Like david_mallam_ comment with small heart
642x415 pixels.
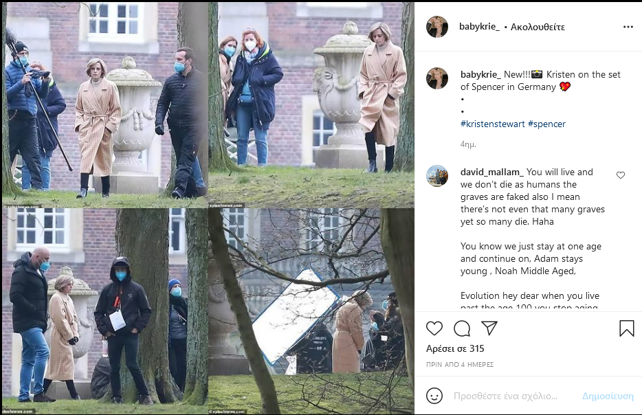point(621,175)
